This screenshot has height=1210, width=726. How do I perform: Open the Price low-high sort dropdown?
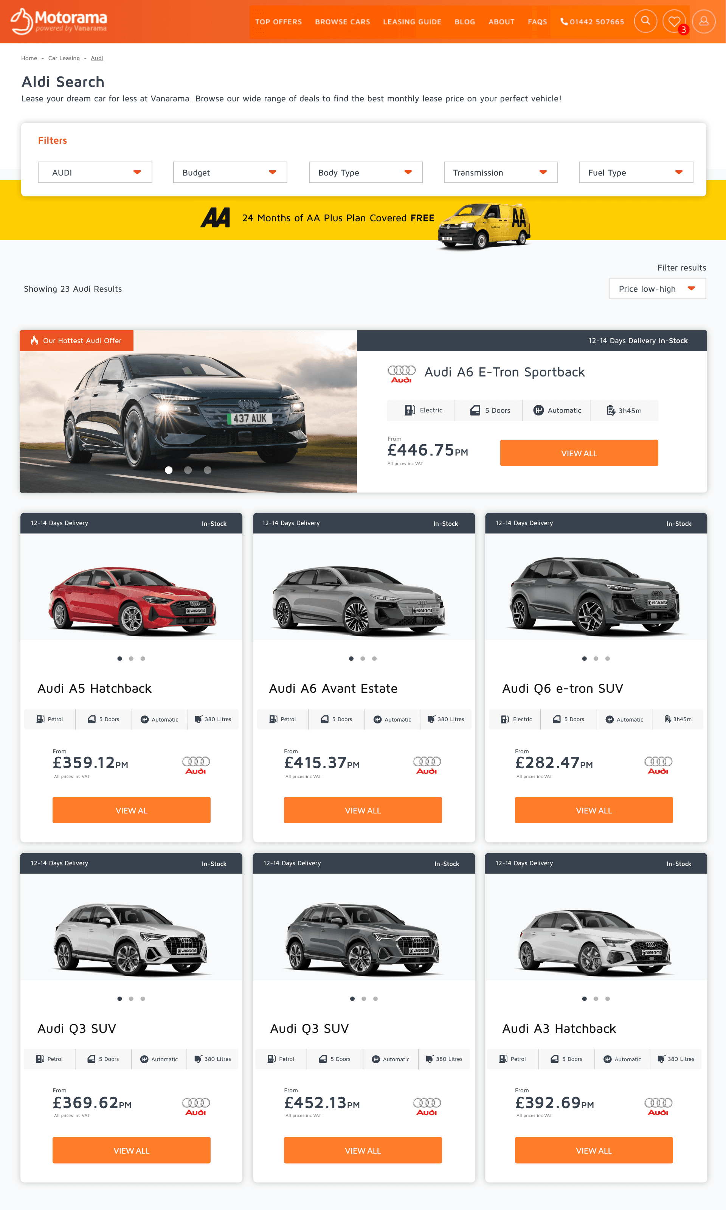tap(658, 288)
